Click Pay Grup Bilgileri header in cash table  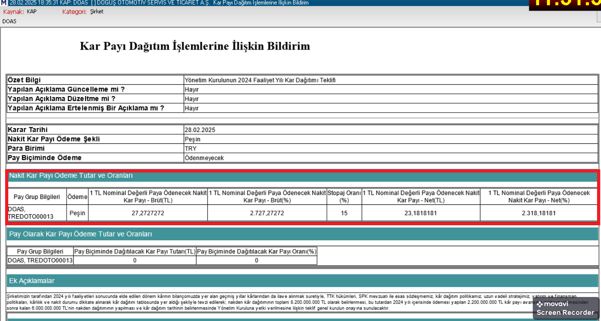coord(37,197)
